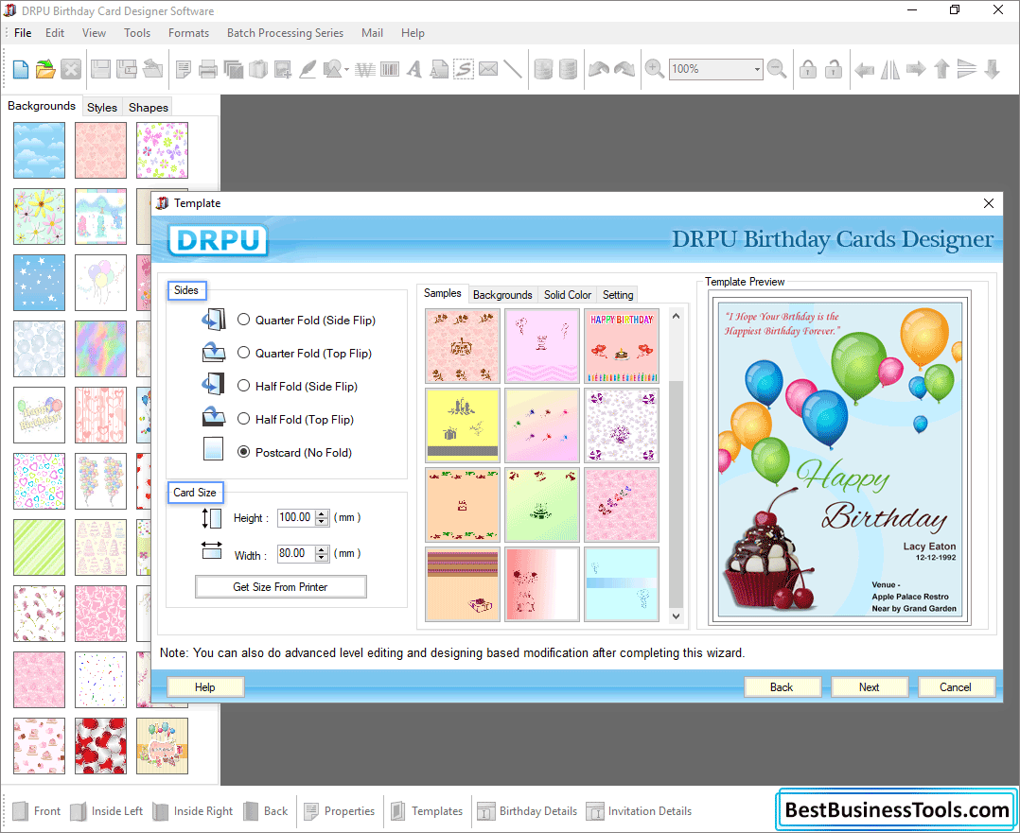
Task: Click the move down arrow icon
Action: pyautogui.click(x=992, y=69)
